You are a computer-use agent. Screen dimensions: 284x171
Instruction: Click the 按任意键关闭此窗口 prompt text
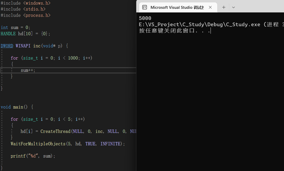coord(166,31)
